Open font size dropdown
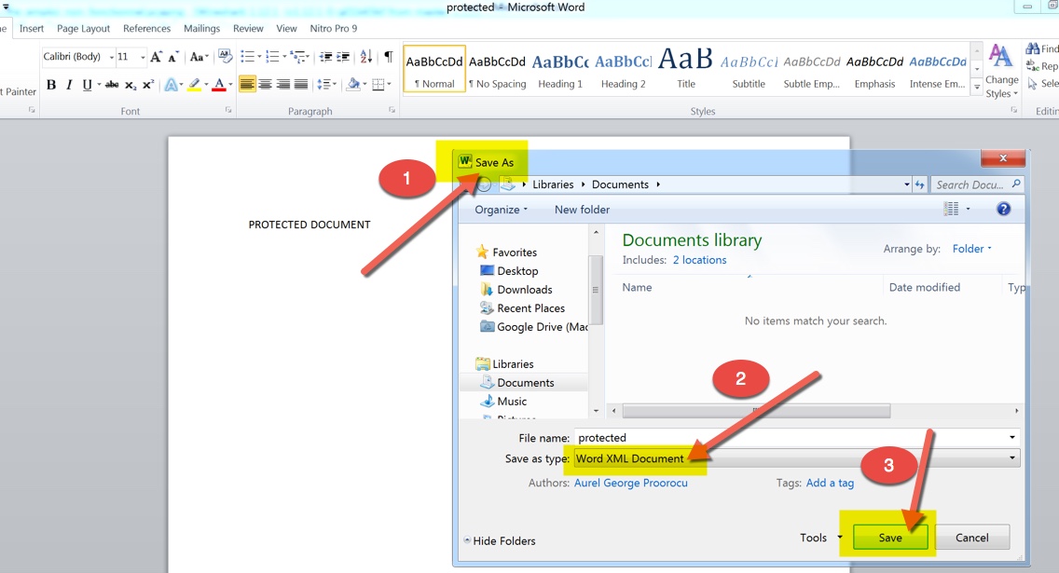Viewport: 1059px width, 573px height. point(143,58)
